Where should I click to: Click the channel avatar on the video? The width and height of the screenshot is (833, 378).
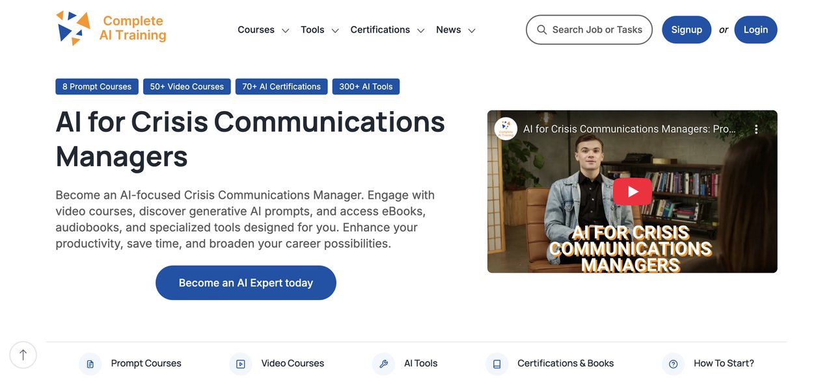(x=506, y=129)
